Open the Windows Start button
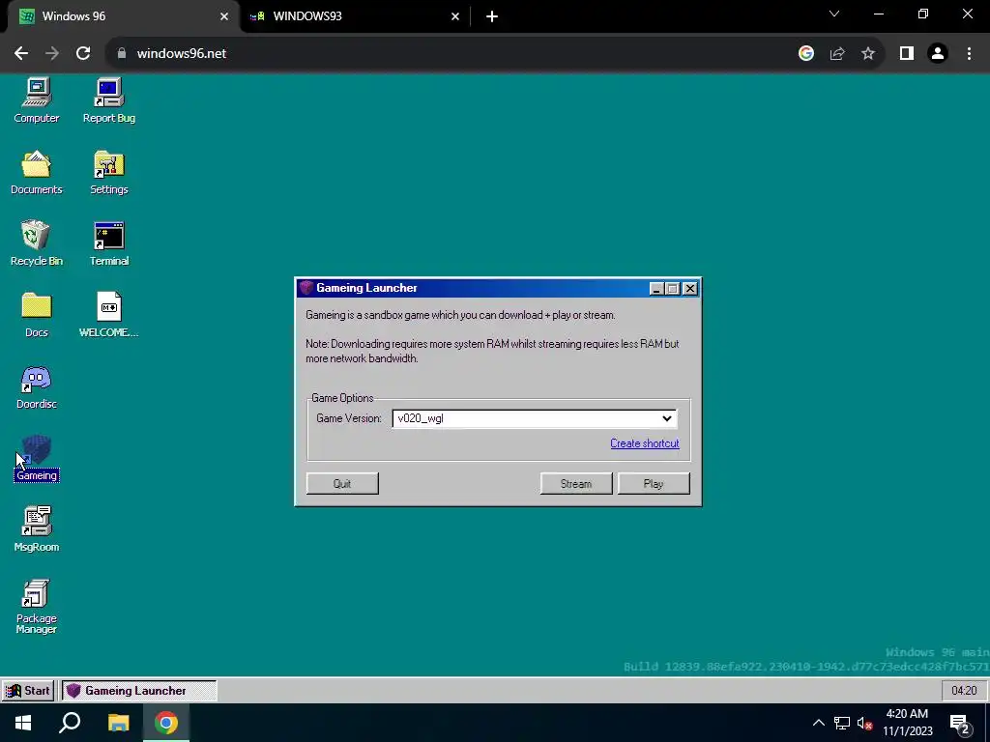990x742 pixels. point(23,723)
